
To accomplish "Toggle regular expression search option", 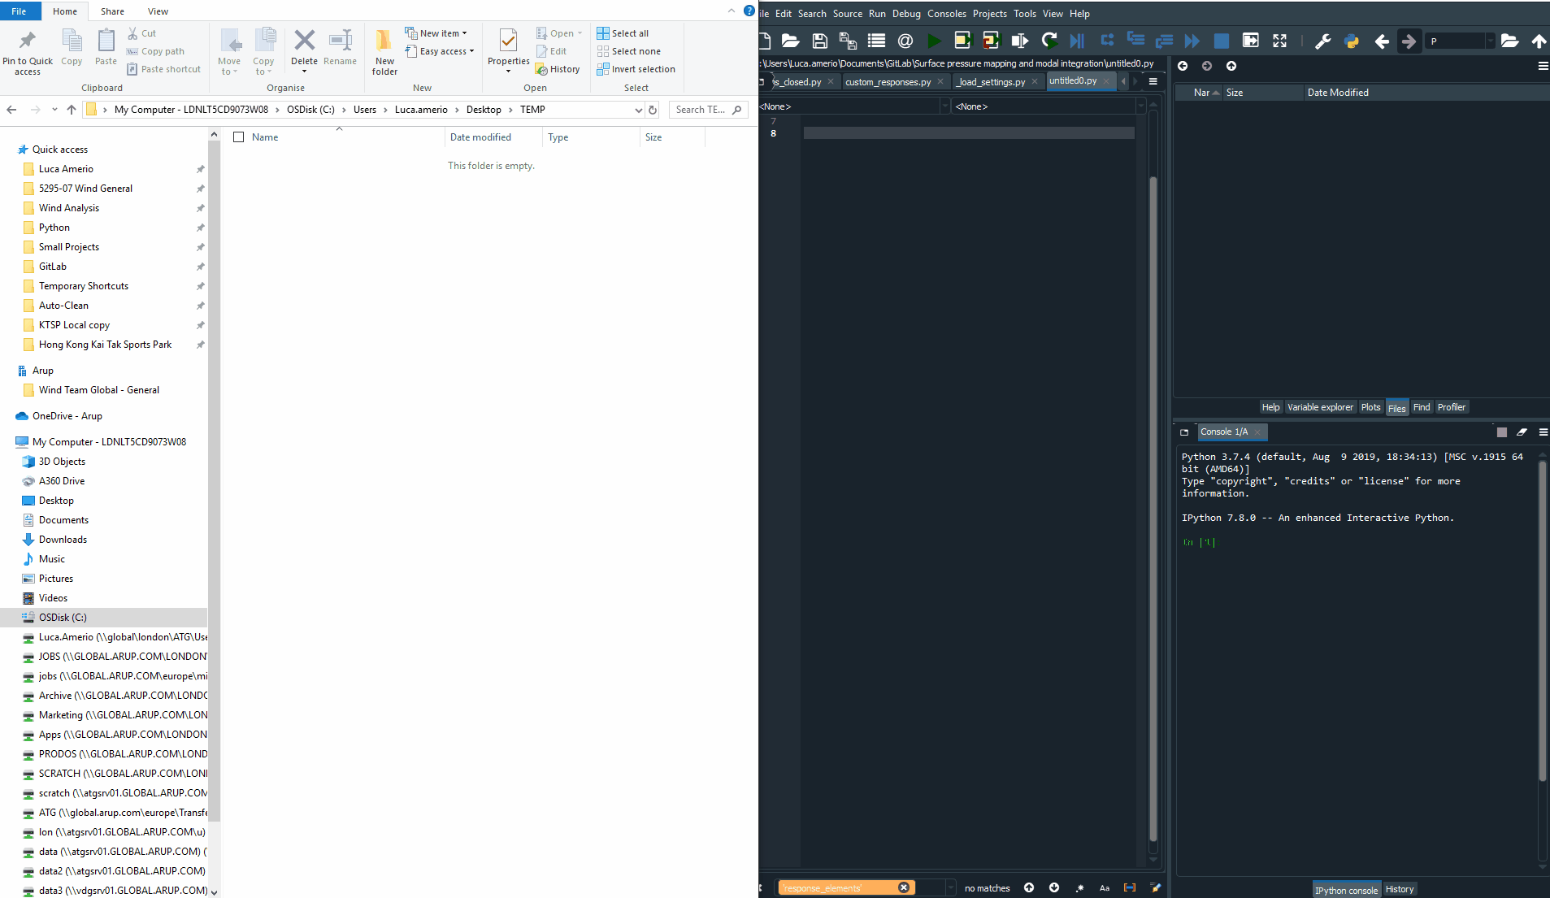I will (x=1079, y=887).
